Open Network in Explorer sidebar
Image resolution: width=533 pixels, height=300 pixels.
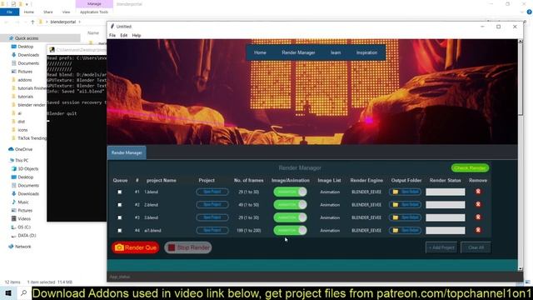click(20, 247)
